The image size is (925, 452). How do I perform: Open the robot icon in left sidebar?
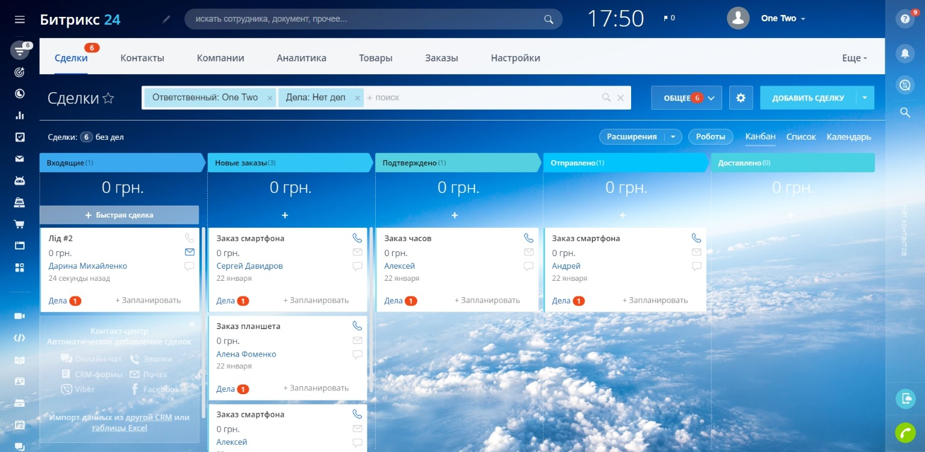point(19,180)
